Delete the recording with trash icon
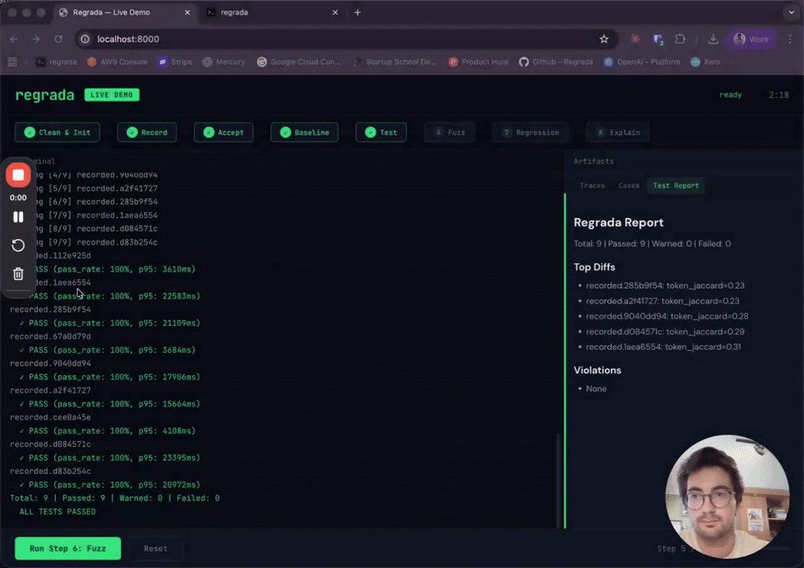 pyautogui.click(x=18, y=274)
